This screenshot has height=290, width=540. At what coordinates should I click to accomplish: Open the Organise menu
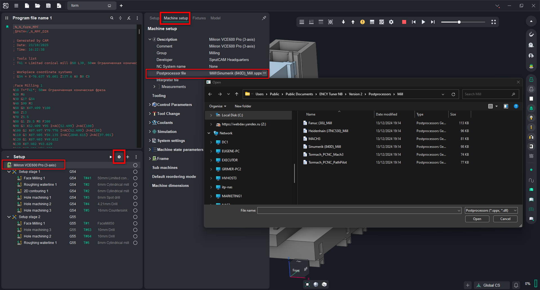pyautogui.click(x=217, y=106)
